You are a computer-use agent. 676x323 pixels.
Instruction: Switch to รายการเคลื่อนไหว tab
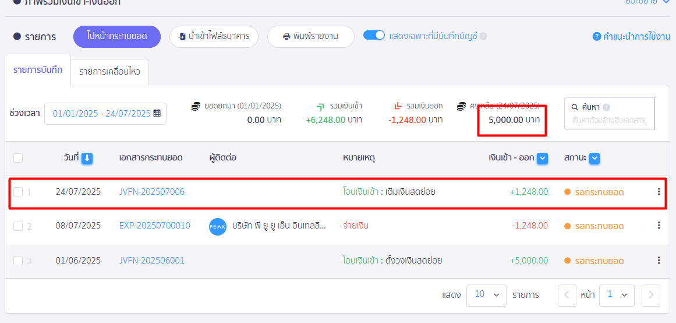click(x=109, y=72)
